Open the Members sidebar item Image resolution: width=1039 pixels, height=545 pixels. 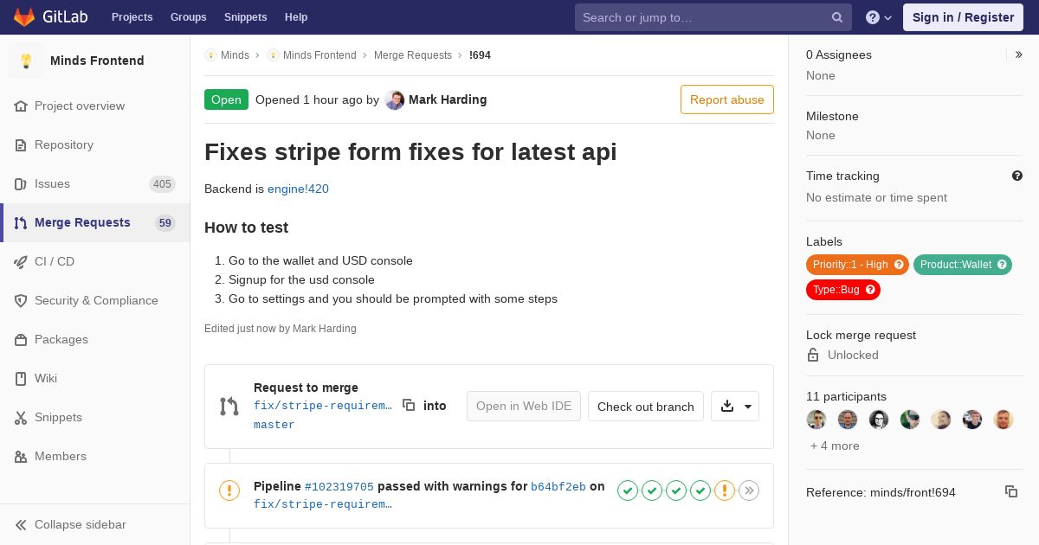(95, 456)
